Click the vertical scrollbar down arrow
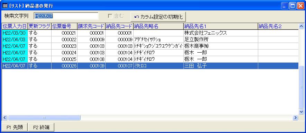Image resolution: width=306 pixels, height=133 pixels. [301, 112]
